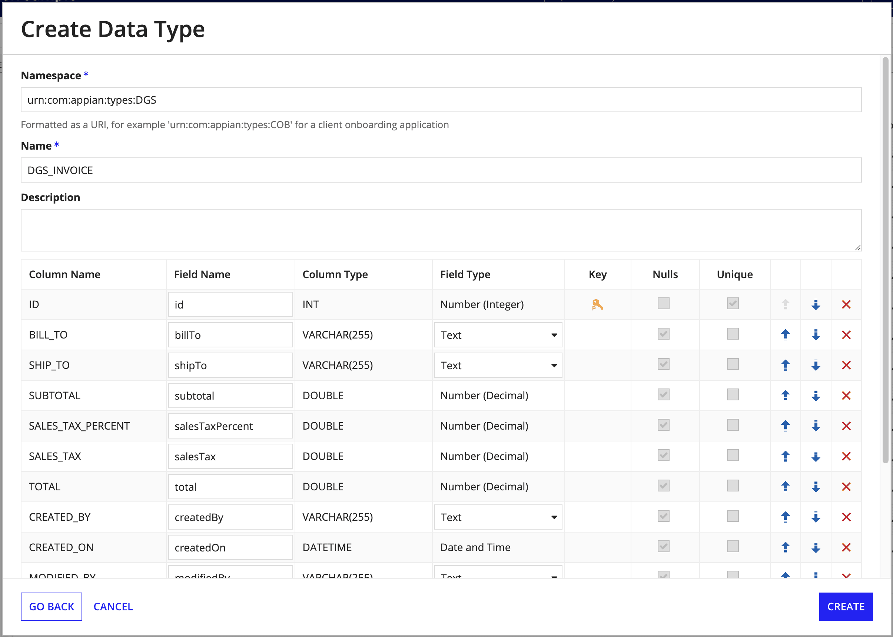Move the SHIP_TO row up
Viewport: 893px width, 637px height.
785,365
